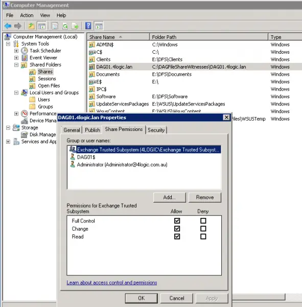
Task: Click the Performance monitor icon
Action: point(25,114)
